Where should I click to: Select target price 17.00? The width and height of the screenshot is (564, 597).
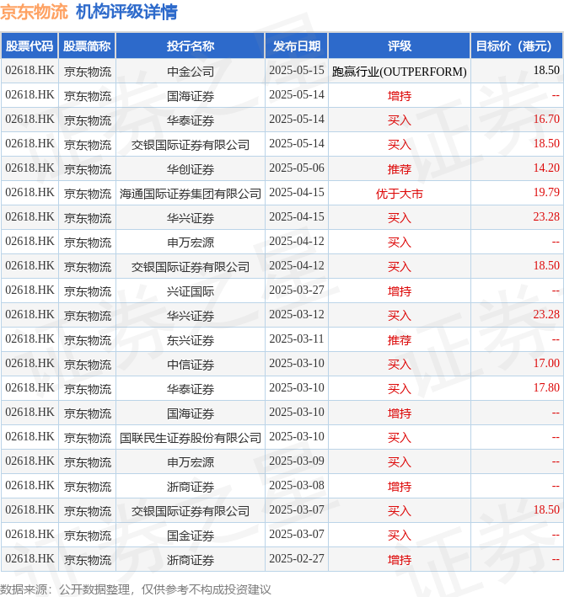[x=546, y=363]
